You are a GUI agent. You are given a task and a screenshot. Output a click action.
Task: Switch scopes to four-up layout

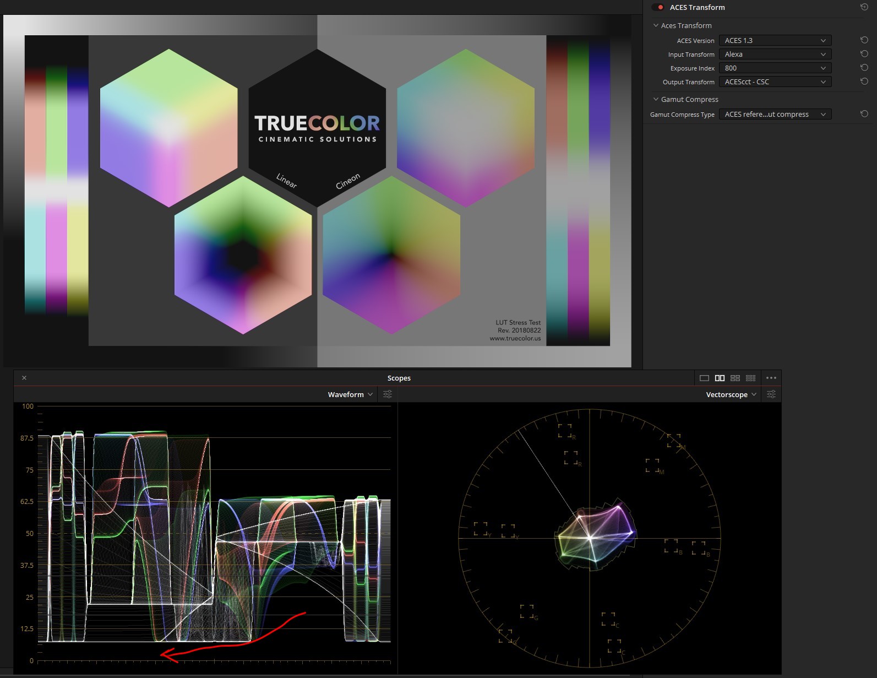coord(735,378)
